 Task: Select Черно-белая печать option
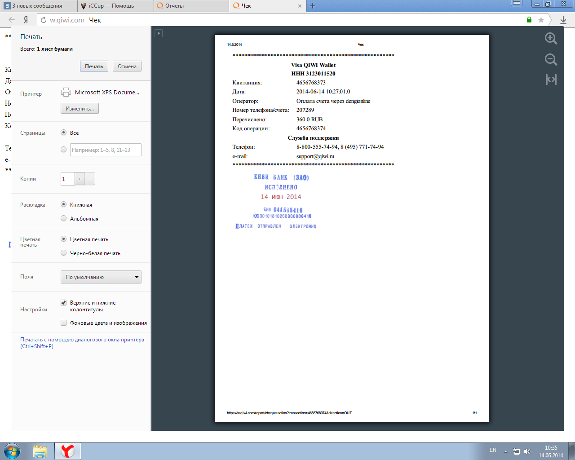pyautogui.click(x=63, y=253)
